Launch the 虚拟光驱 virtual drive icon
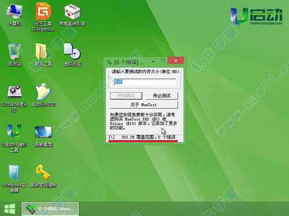This screenshot has height=216, width=289. click(x=72, y=55)
